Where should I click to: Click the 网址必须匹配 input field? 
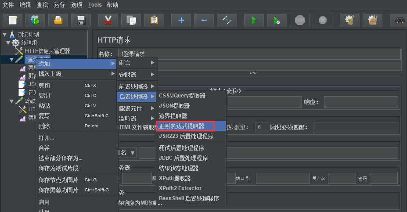pyautogui.click(x=355, y=128)
